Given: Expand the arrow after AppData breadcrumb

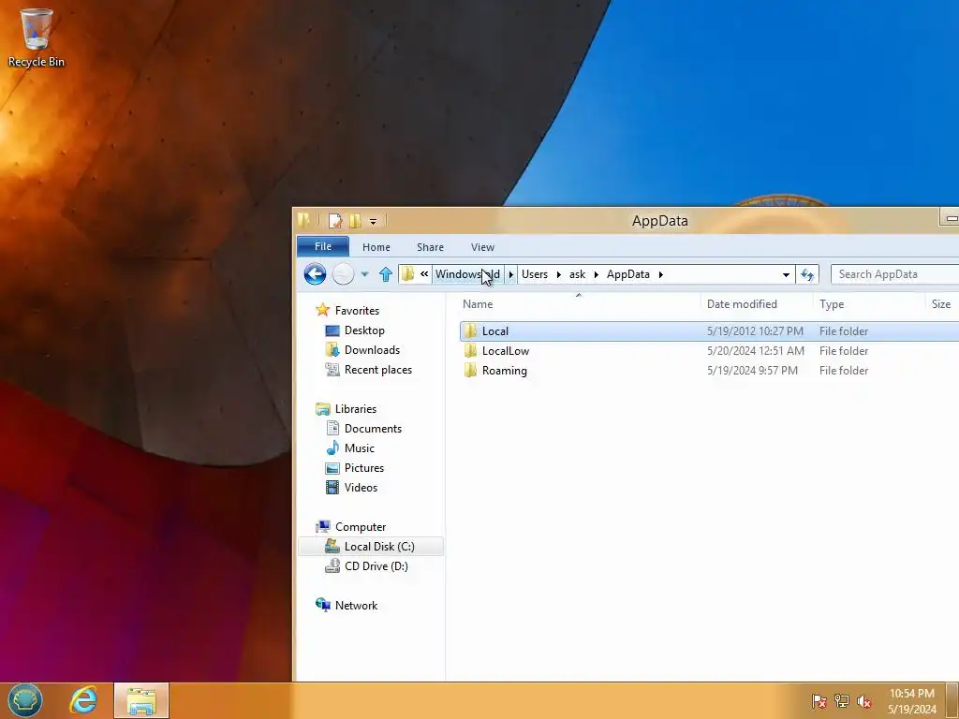Looking at the screenshot, I should (661, 274).
